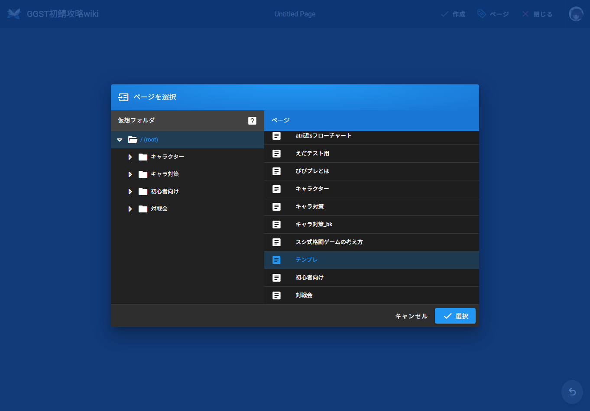The width and height of the screenshot is (590, 411).
Task: Select キャラ対策 in the page list
Action: point(372,207)
